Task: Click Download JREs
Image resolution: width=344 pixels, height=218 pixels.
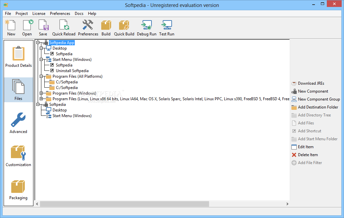Action: (x=308, y=83)
